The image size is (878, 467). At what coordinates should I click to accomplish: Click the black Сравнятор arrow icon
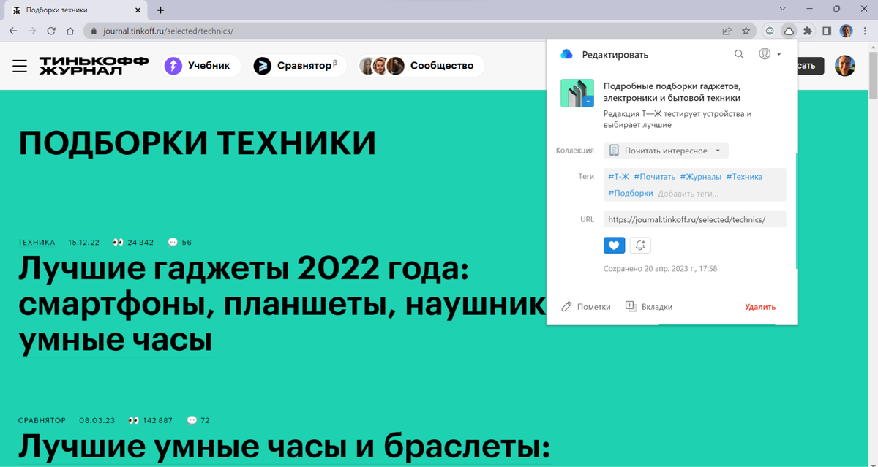262,66
